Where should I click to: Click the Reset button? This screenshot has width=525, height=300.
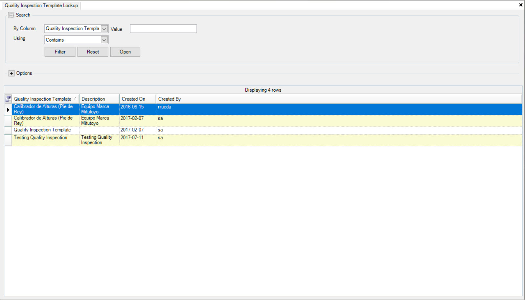click(93, 52)
